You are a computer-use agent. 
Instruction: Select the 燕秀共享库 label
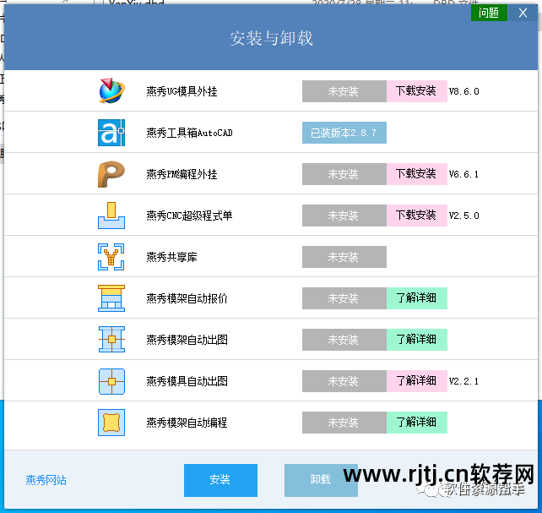(x=171, y=257)
